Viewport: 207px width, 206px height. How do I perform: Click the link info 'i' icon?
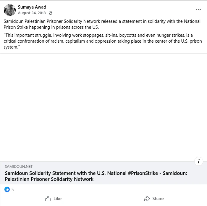click(x=199, y=161)
